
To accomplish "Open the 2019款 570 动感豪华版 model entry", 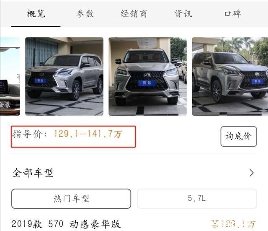I will pyautogui.click(x=66, y=224).
